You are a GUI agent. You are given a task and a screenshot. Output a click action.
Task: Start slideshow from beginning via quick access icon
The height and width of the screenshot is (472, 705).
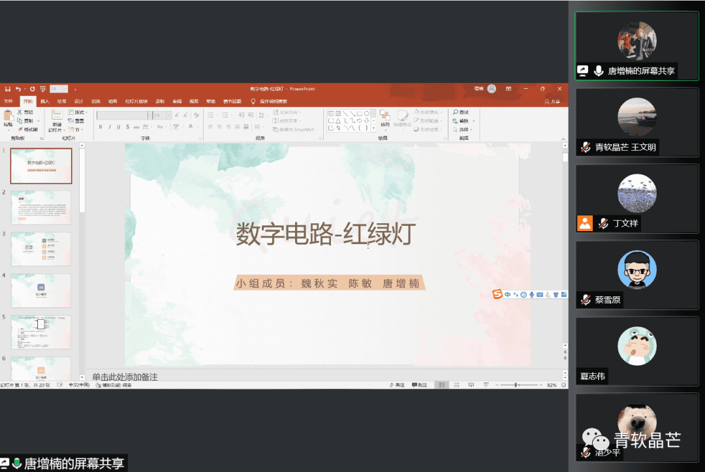point(42,89)
